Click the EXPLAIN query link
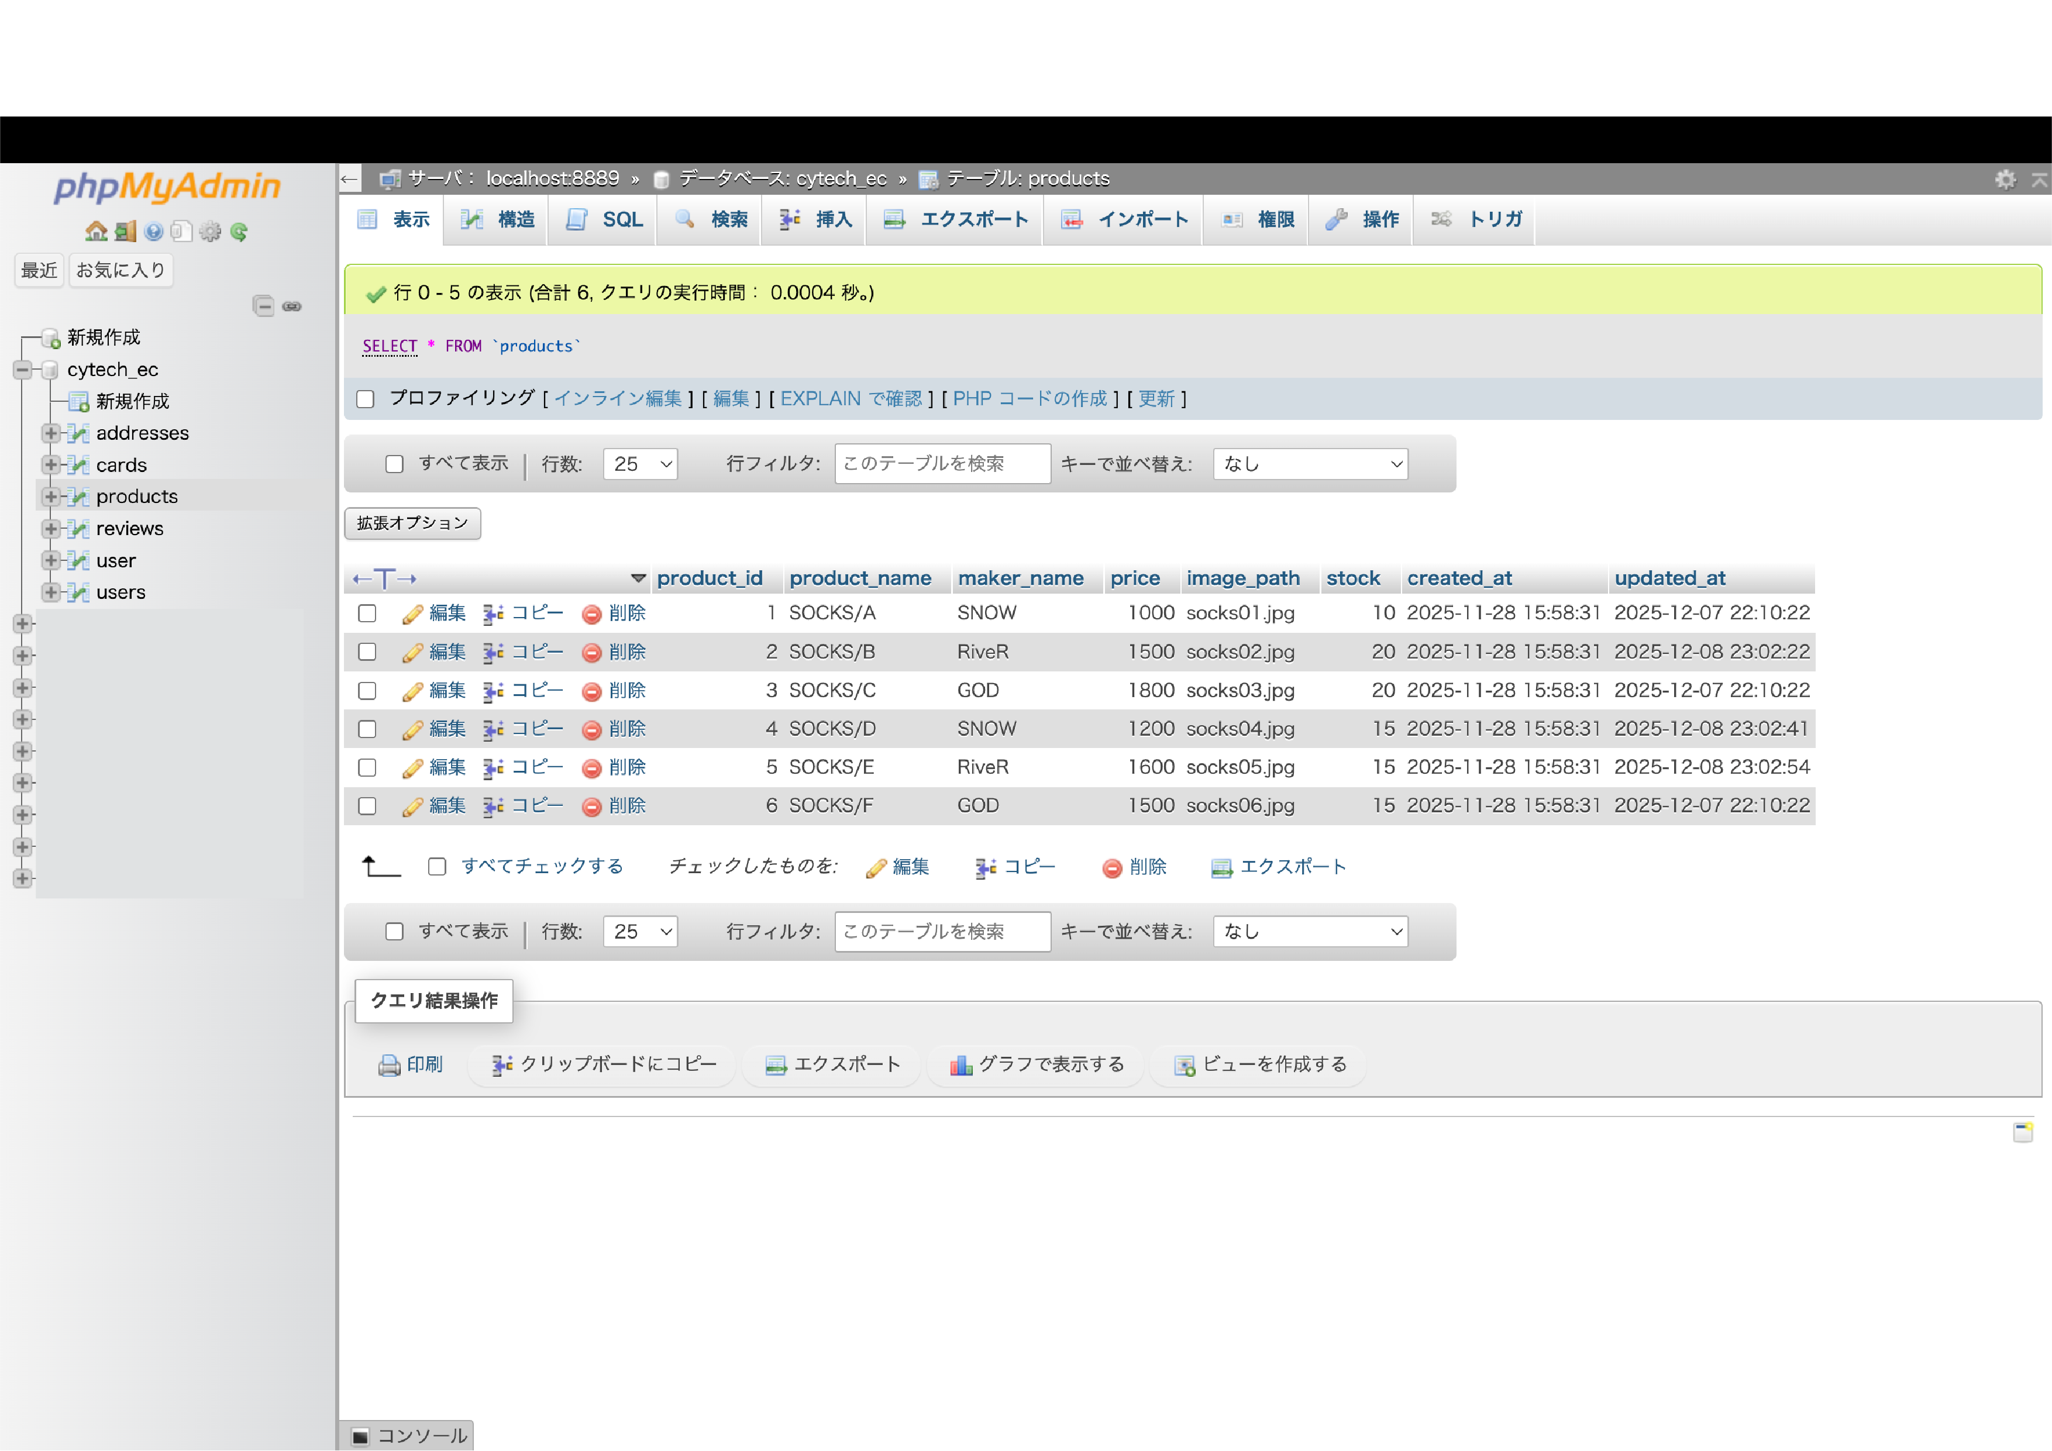Image resolution: width=2052 pixels, height=1451 pixels. coord(851,398)
